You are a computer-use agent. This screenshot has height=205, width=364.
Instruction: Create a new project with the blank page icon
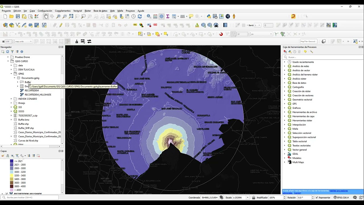(x=5, y=17)
